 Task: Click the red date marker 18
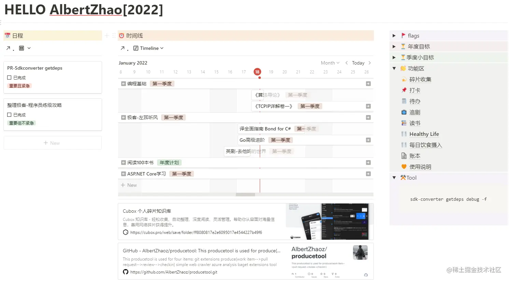click(257, 72)
